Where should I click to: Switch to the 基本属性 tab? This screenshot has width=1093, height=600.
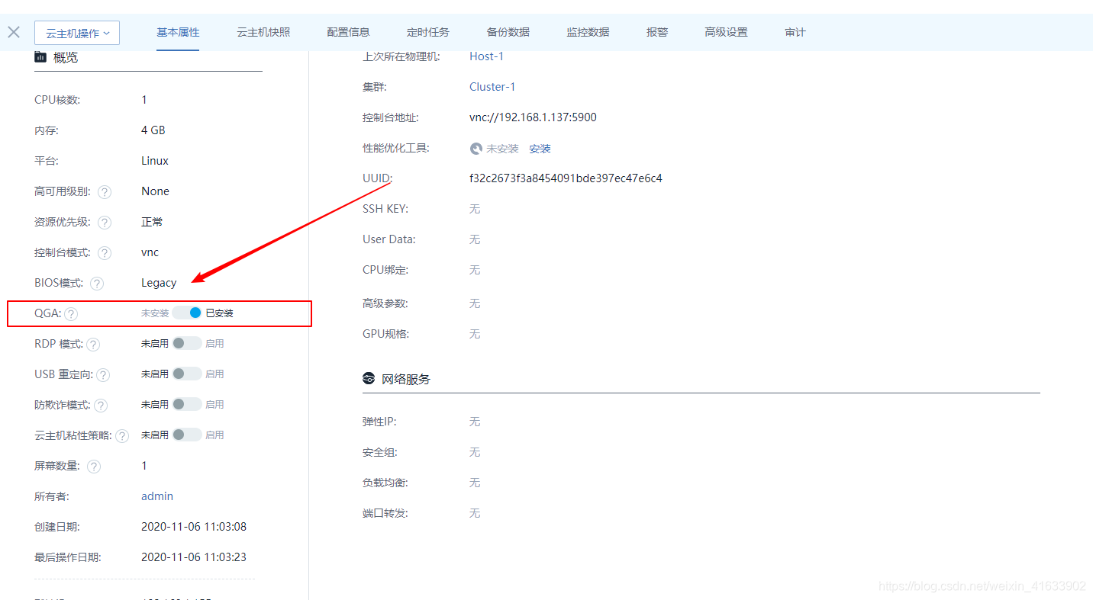click(x=178, y=32)
